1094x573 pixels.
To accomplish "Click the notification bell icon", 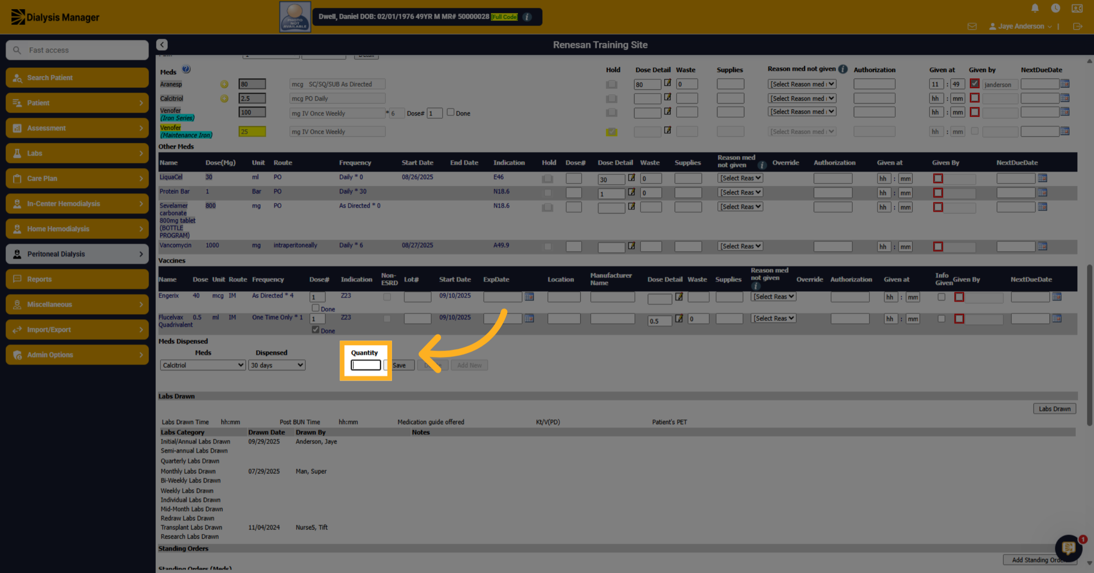I will point(1035,8).
